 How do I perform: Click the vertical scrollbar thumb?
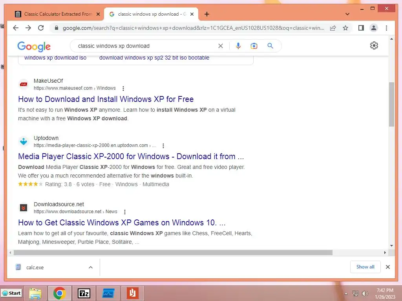tap(391, 104)
